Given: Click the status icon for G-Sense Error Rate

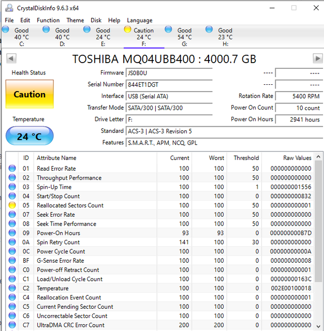Looking at the screenshot, I should coord(12,261).
